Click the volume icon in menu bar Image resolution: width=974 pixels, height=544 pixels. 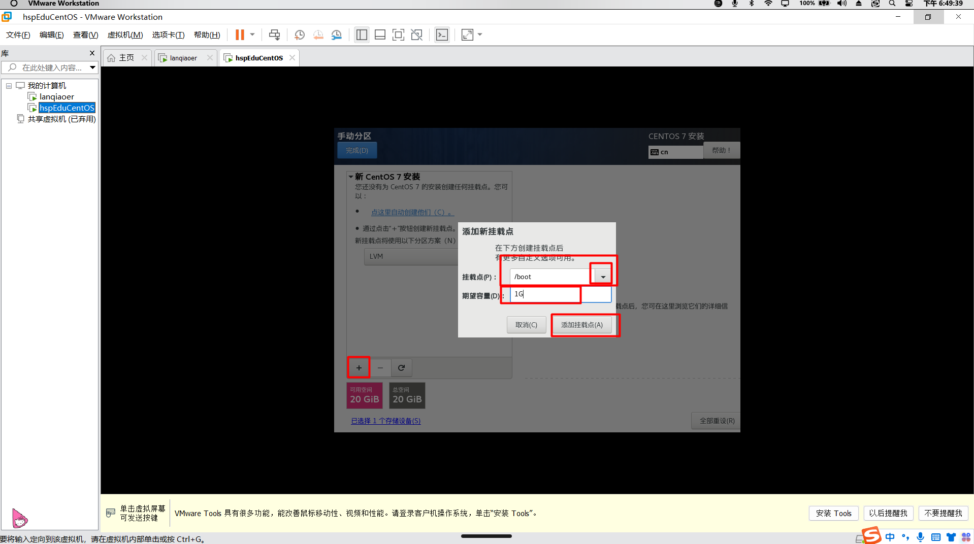(x=842, y=4)
